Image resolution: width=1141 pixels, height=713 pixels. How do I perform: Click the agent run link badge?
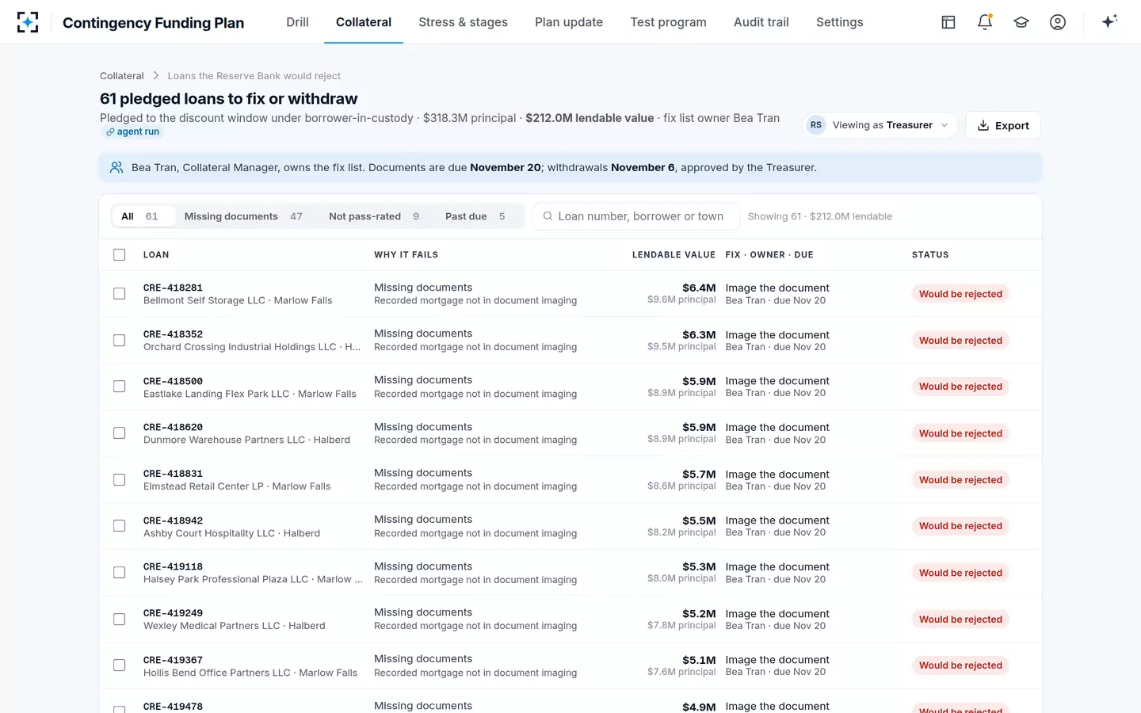pyautogui.click(x=132, y=132)
